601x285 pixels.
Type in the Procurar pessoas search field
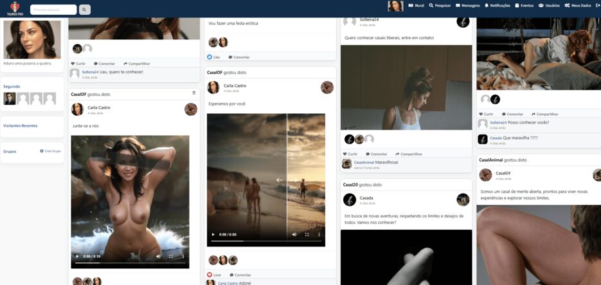(53, 10)
